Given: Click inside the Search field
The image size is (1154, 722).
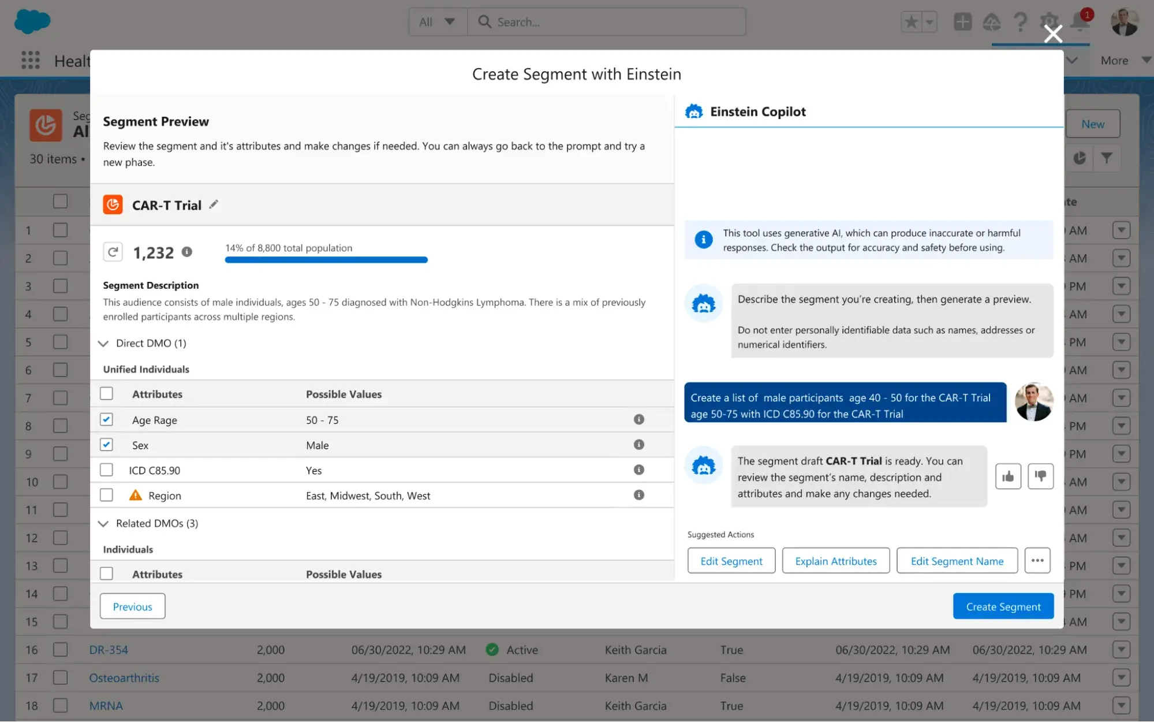Looking at the screenshot, I should pyautogui.click(x=606, y=21).
